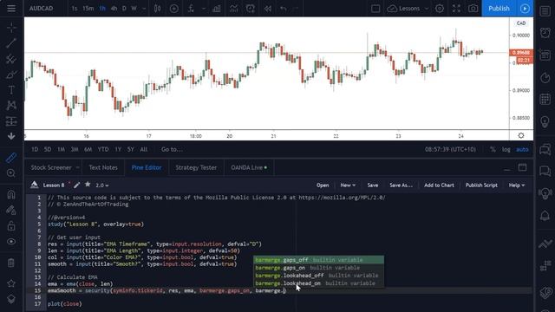Expand the timeframe dropdown arrow

[144, 8]
